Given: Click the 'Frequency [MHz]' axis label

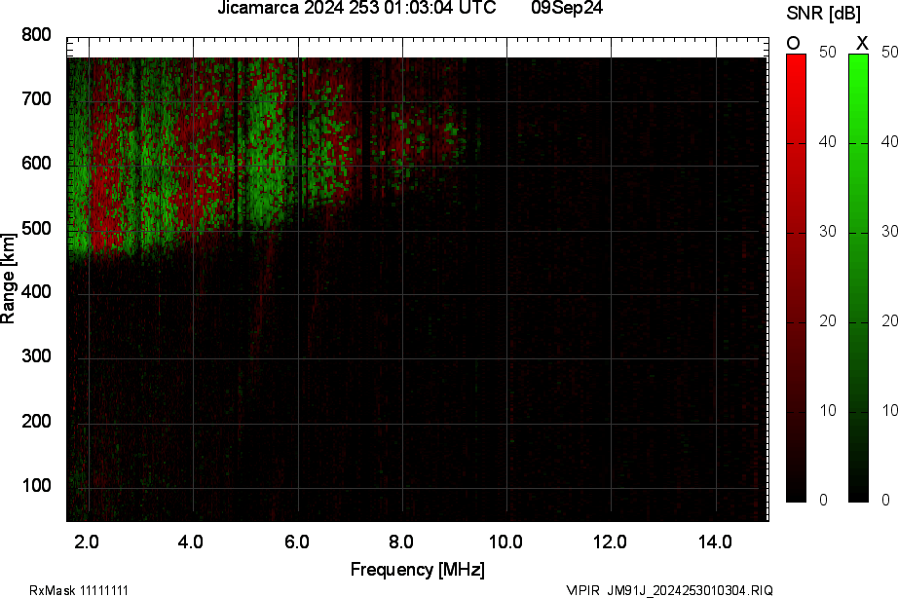Looking at the screenshot, I should point(418,570).
